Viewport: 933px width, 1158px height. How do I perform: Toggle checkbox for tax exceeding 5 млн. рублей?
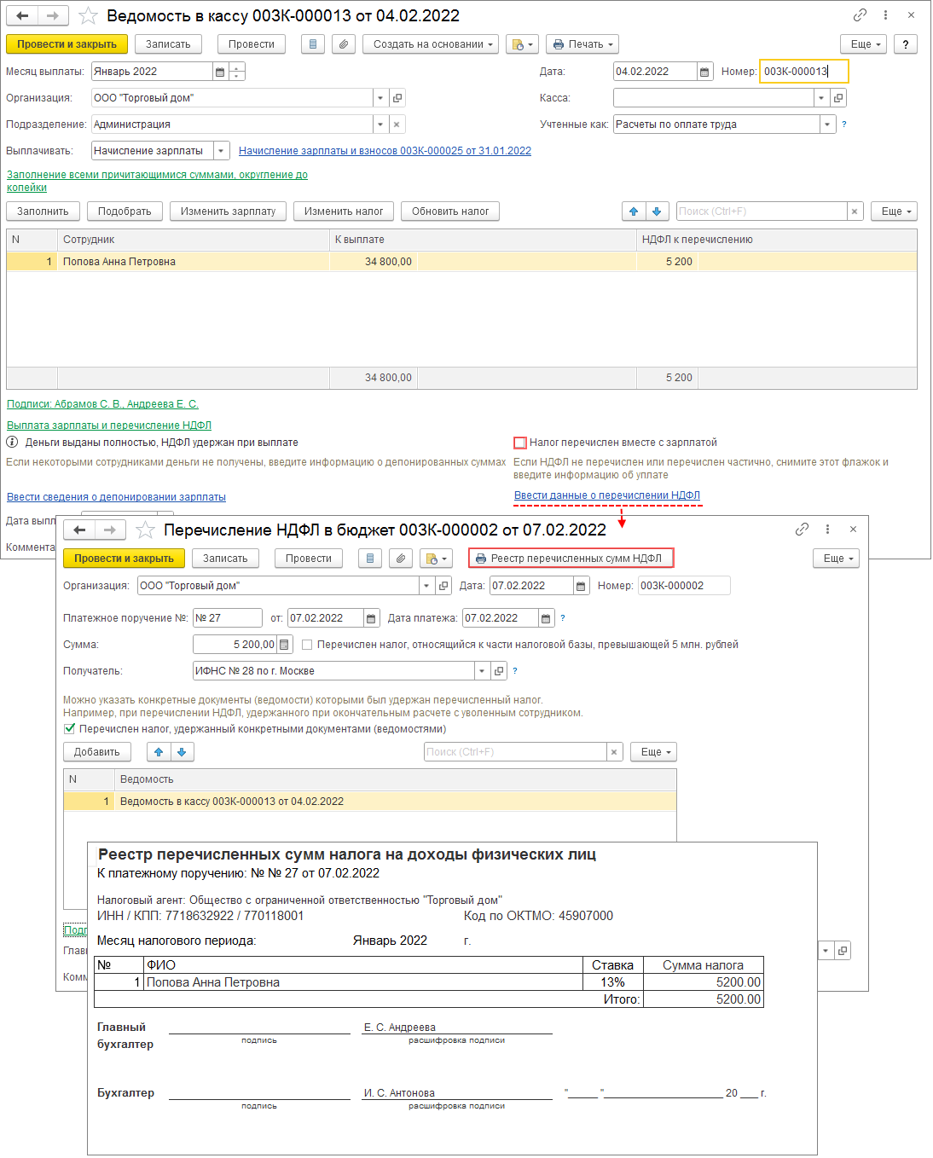coord(307,645)
